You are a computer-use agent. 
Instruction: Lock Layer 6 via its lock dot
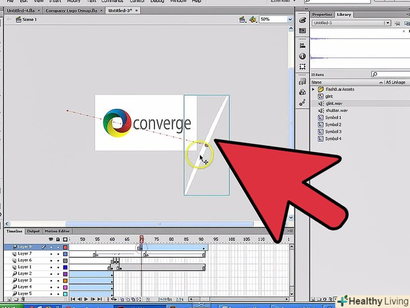click(58, 261)
